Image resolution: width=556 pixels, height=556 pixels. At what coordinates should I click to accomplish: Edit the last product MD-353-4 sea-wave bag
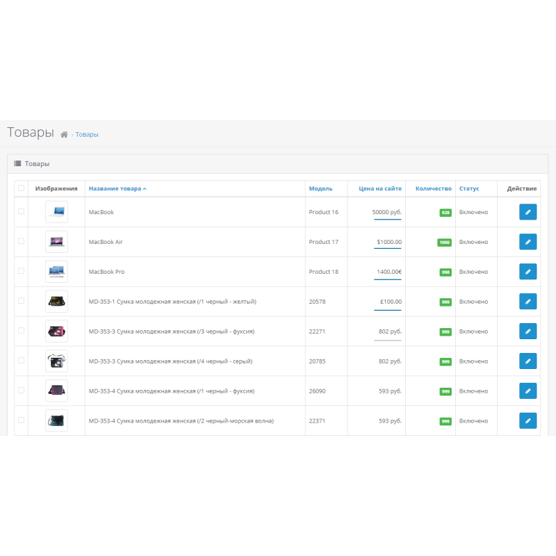528,420
